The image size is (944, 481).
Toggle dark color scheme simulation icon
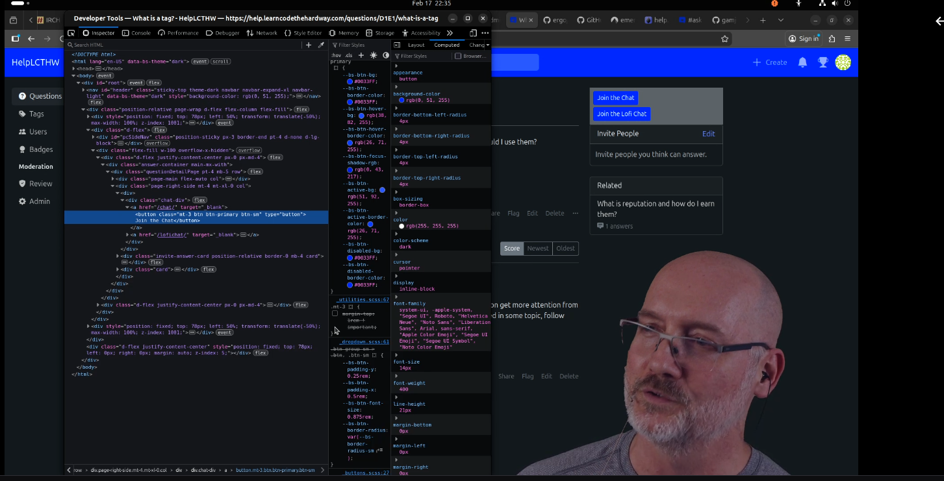point(385,56)
